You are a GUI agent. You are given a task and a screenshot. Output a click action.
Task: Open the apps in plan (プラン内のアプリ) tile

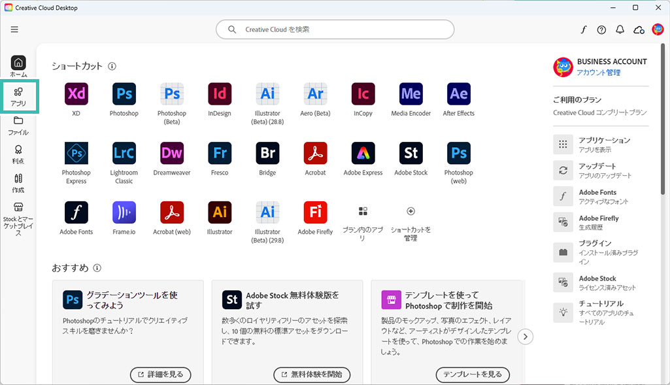363,222
